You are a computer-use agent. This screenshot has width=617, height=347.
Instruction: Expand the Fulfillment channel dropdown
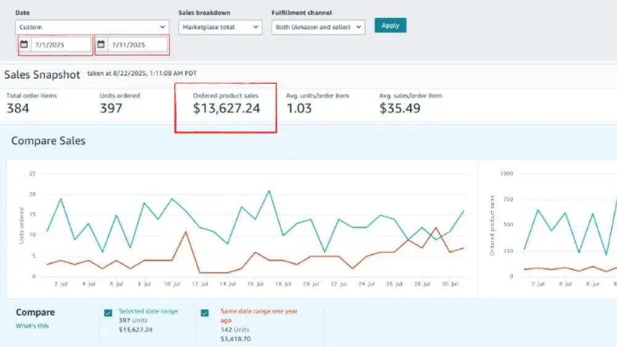point(318,27)
